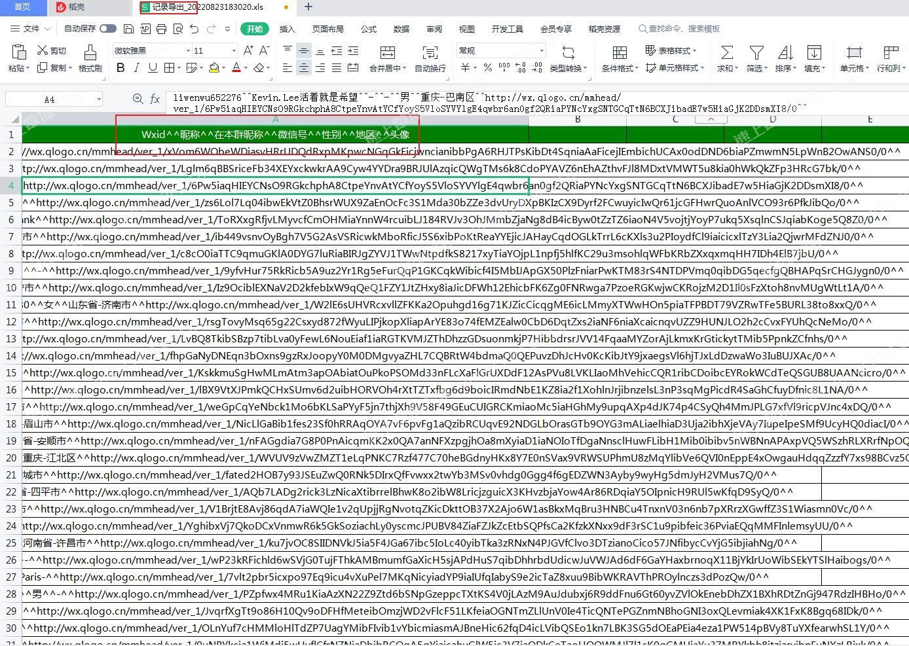
Task: Open Print Preview from quick toolbar
Action: coord(177,29)
